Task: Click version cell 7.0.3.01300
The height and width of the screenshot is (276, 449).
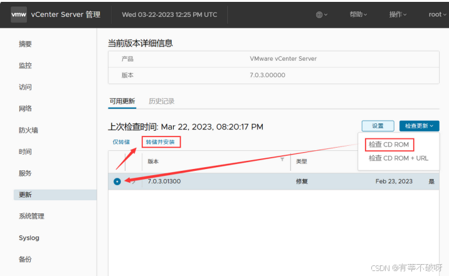Action: tap(164, 181)
